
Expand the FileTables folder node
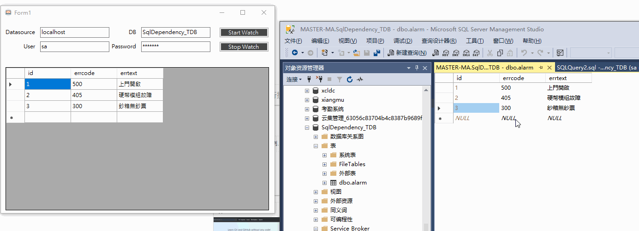pos(325,164)
